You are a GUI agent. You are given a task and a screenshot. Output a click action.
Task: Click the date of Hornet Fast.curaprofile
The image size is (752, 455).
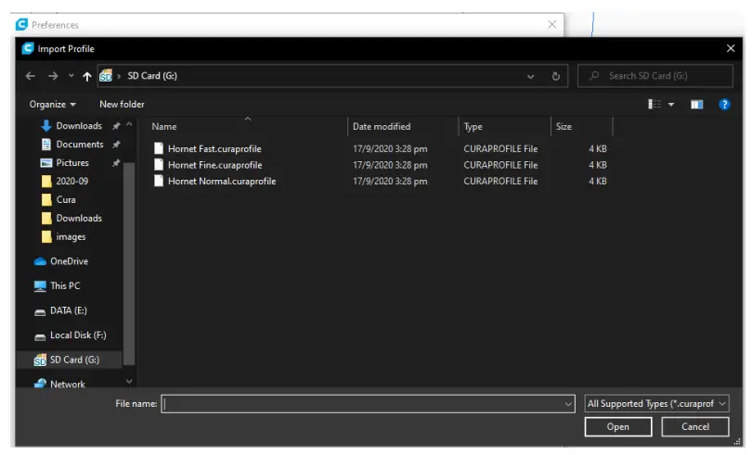click(x=390, y=149)
